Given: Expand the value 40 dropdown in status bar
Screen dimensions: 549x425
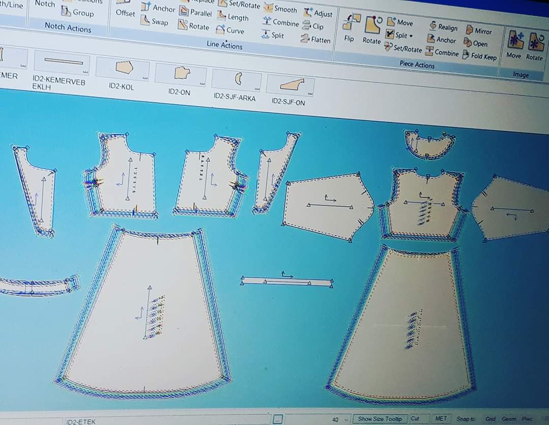Looking at the screenshot, I should (347, 419).
